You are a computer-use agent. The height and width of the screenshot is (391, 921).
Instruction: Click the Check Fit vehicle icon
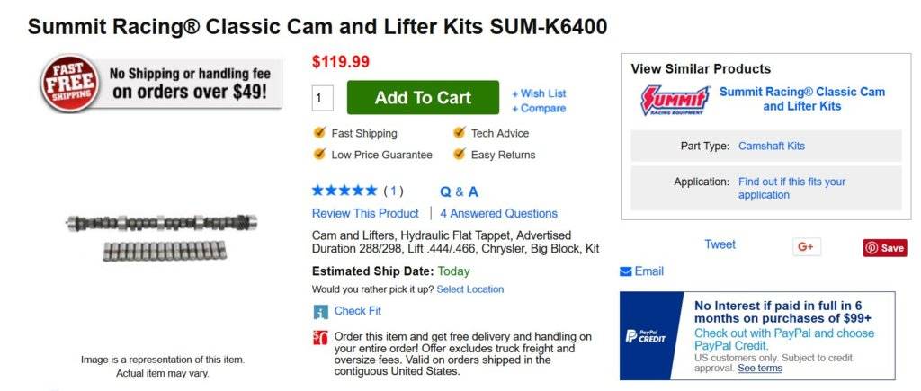321,312
